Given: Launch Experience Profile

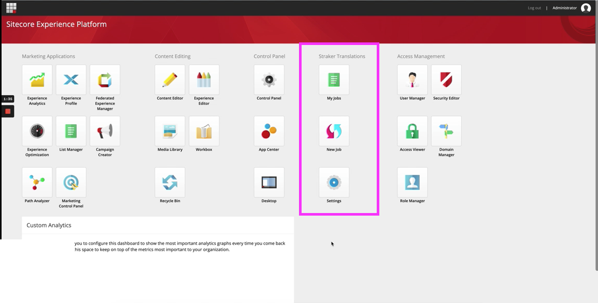Looking at the screenshot, I should 71,80.
